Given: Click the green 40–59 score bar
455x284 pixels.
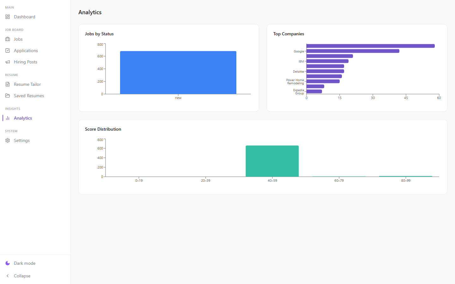Looking at the screenshot, I should pyautogui.click(x=272, y=161).
